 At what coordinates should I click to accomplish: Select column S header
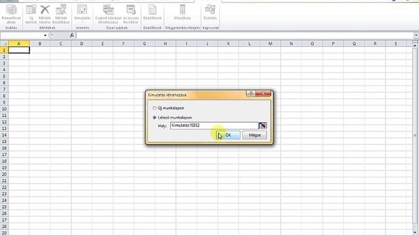(395, 44)
